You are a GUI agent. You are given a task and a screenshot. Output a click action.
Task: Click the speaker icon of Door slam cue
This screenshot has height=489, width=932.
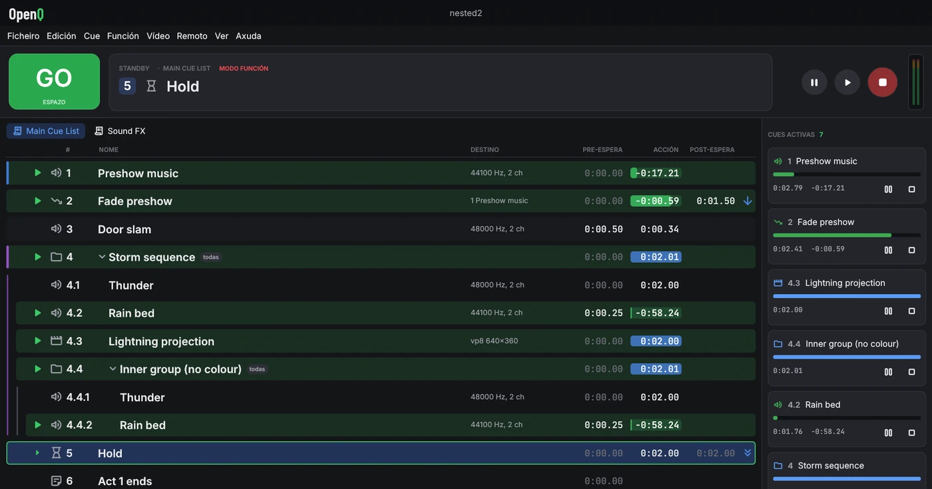point(56,229)
